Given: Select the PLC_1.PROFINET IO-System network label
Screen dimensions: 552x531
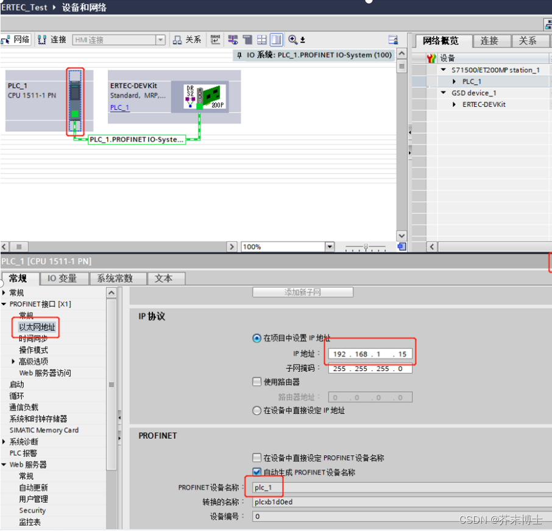Looking at the screenshot, I should tap(136, 140).
